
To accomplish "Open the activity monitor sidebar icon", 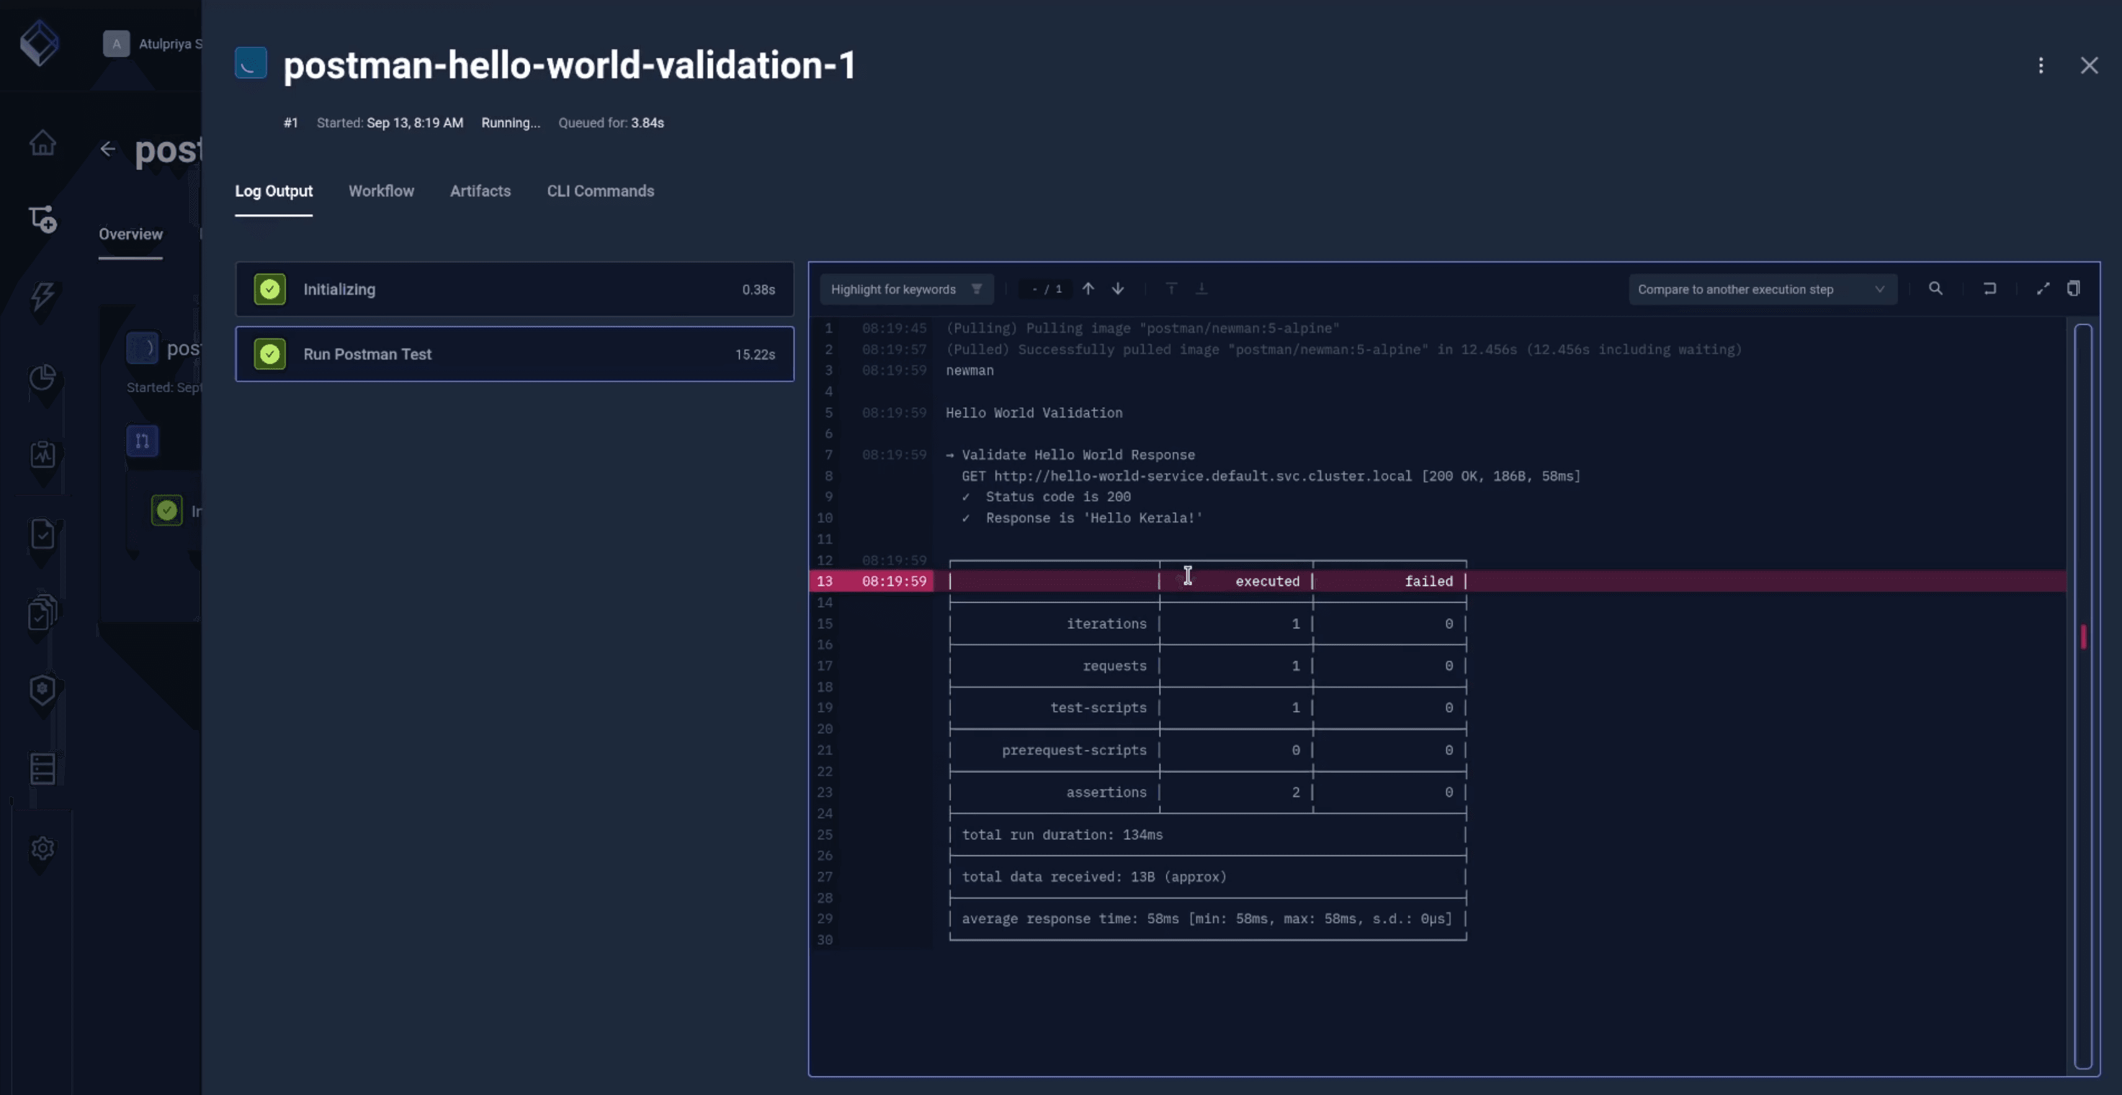I will point(43,454).
